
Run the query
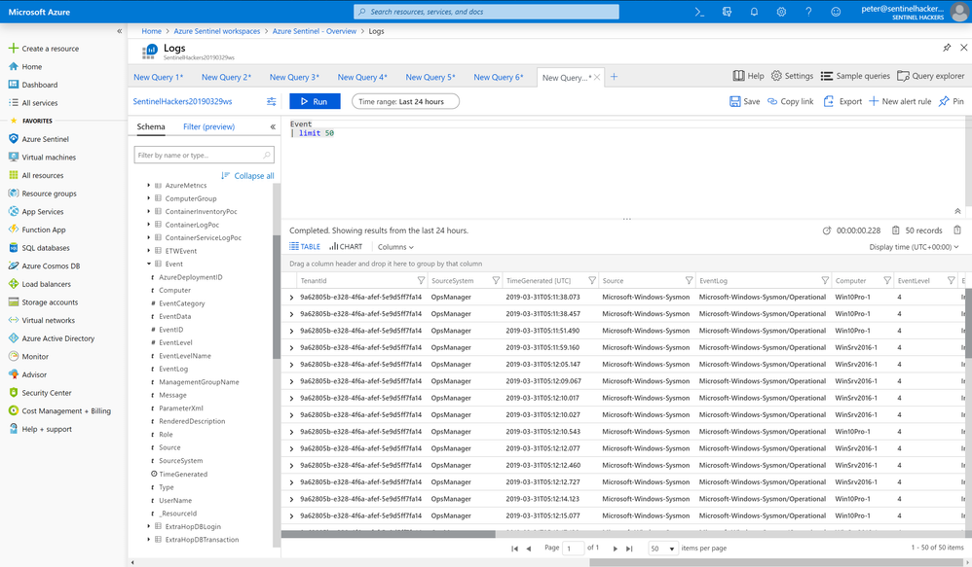315,101
